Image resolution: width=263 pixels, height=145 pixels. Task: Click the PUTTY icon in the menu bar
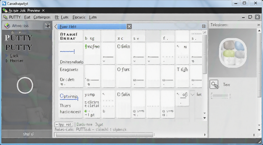pos(5,17)
